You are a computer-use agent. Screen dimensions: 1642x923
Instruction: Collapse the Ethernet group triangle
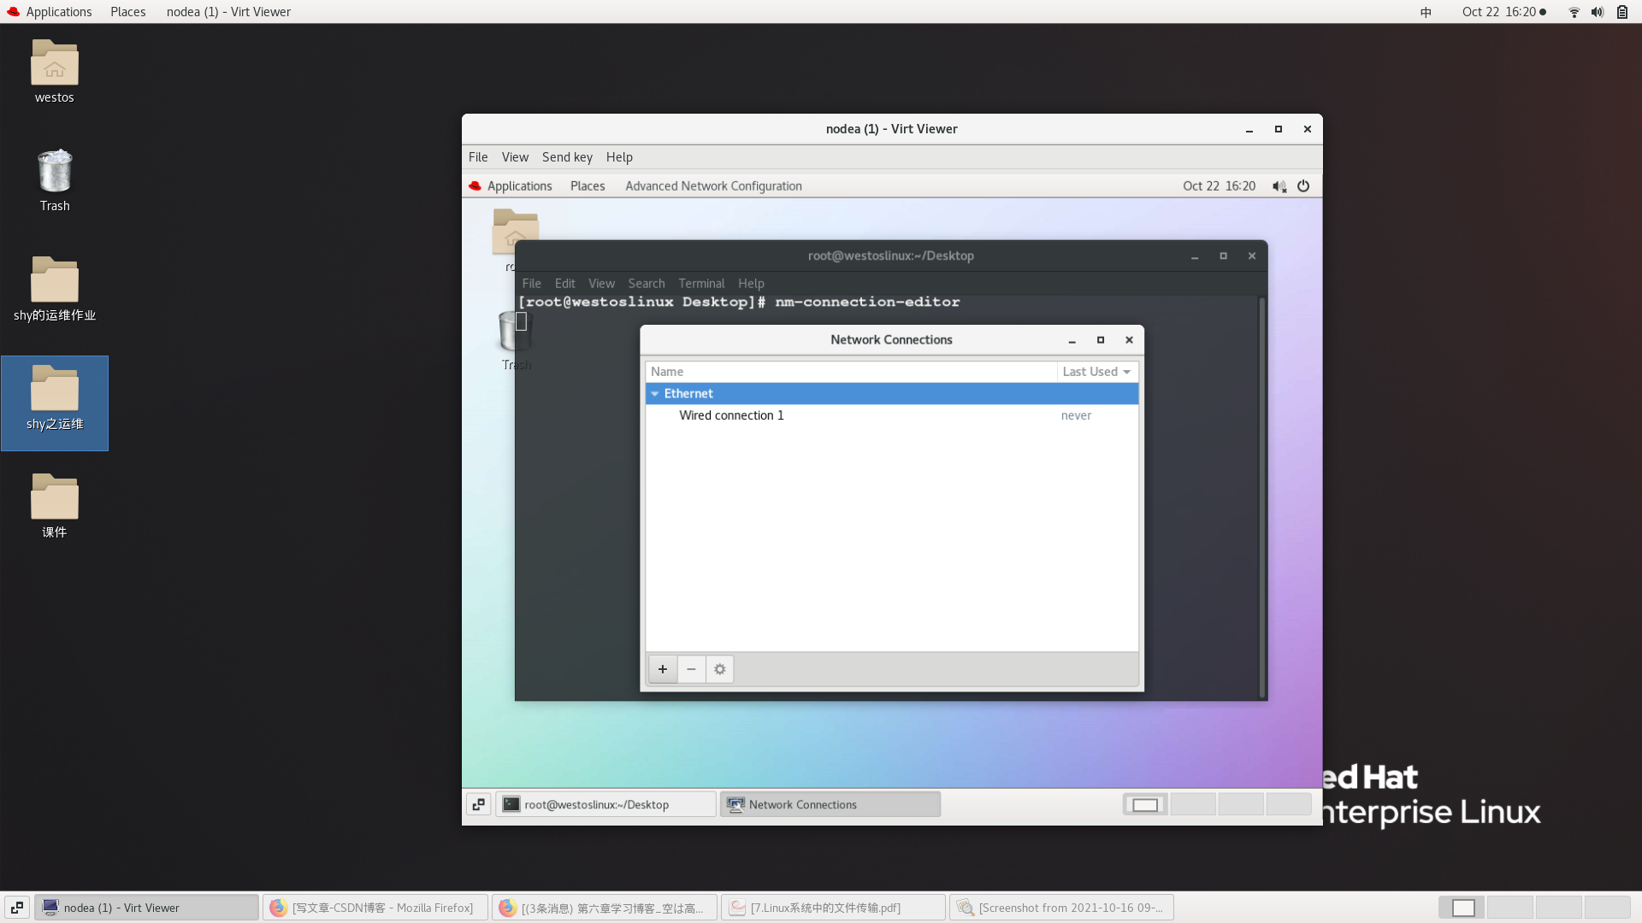(x=655, y=394)
